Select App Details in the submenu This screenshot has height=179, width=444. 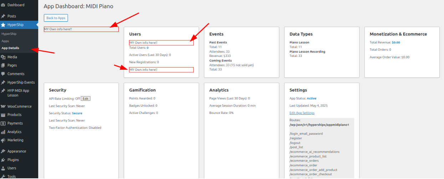(10, 48)
